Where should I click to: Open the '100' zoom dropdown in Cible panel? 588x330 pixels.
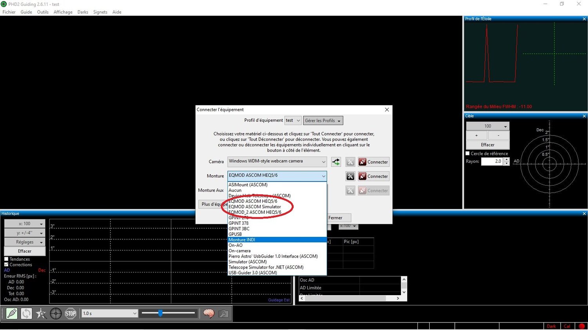(x=488, y=126)
